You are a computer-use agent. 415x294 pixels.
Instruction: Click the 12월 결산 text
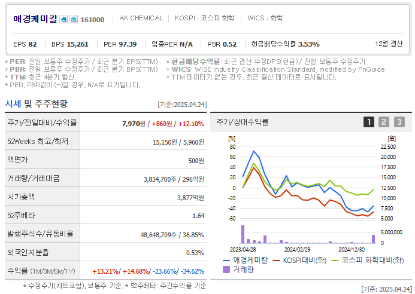pyautogui.click(x=389, y=44)
